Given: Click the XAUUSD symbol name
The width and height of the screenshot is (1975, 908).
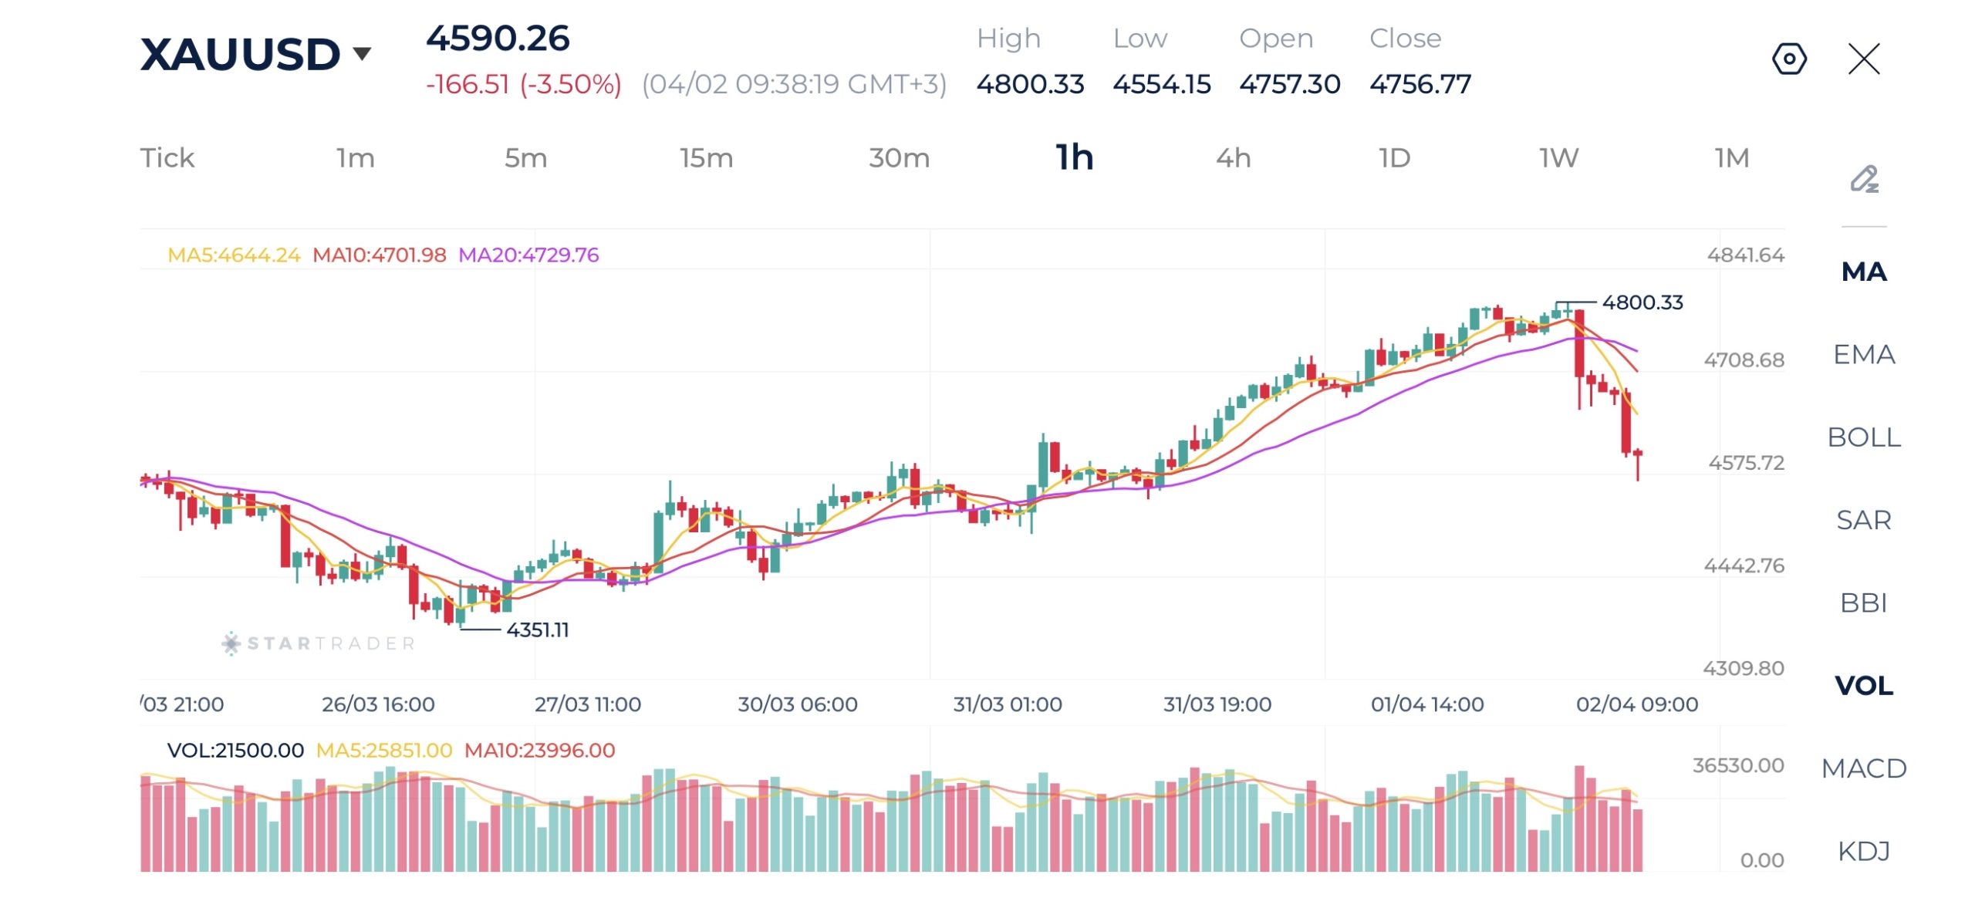Looking at the screenshot, I should tap(240, 54).
